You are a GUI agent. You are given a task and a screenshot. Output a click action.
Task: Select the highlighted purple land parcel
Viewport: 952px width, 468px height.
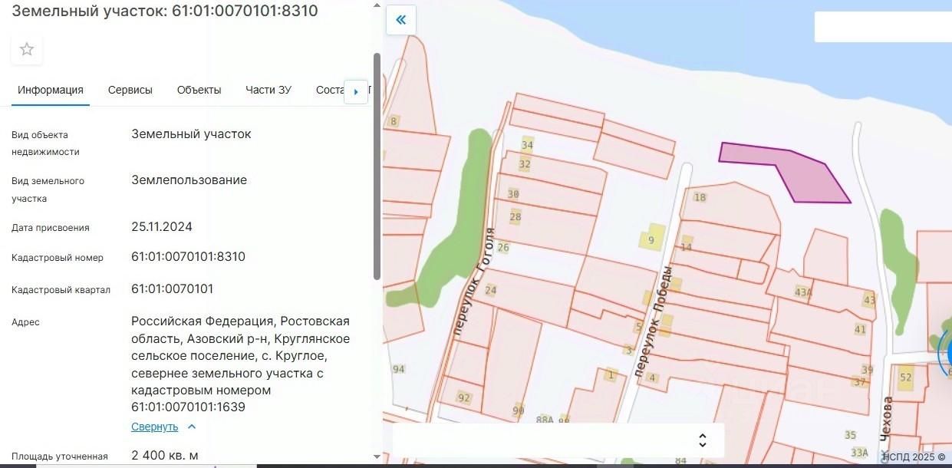798,173
